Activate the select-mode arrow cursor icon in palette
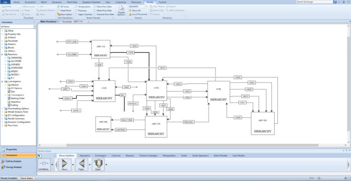Image resolution: width=351 pixels, height=181 pixels. point(40,155)
